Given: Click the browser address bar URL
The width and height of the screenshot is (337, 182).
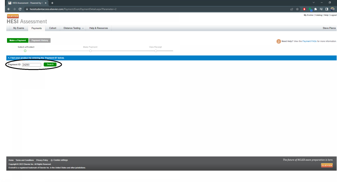Looking at the screenshot, I should pyautogui.click(x=73, y=9).
